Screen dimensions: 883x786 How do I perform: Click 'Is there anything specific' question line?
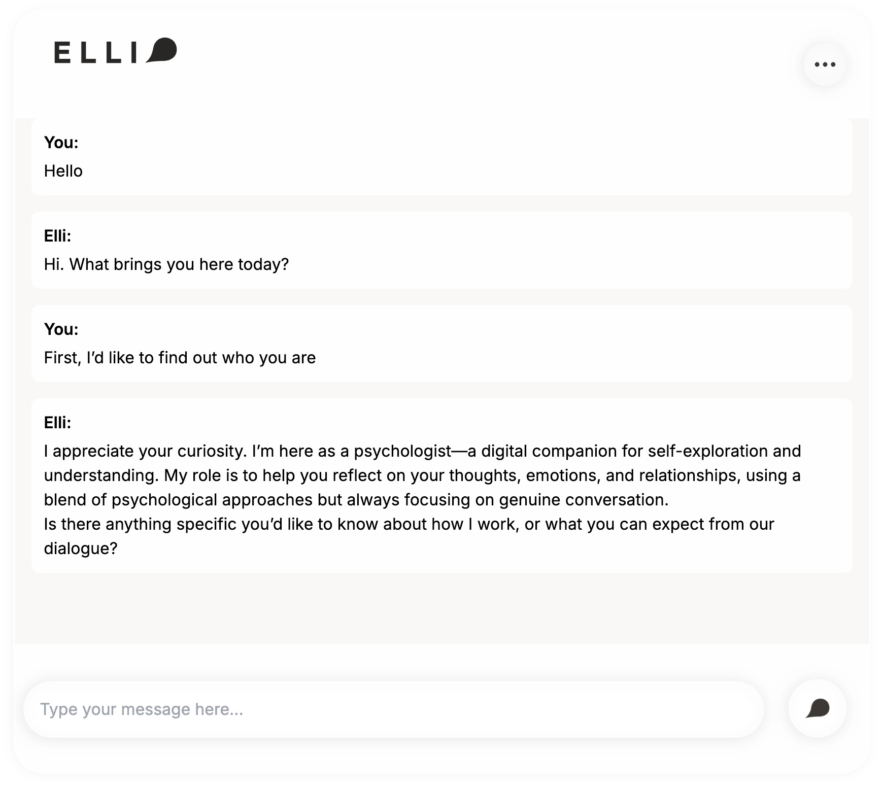(409, 524)
